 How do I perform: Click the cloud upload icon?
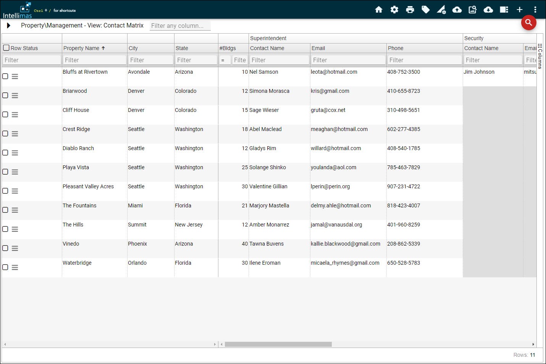457,10
